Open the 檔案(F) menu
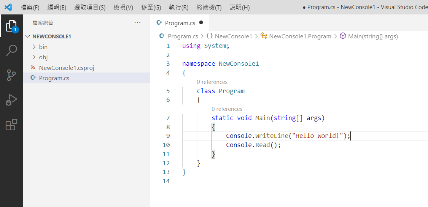The height and width of the screenshot is (207, 428). tap(30, 7)
